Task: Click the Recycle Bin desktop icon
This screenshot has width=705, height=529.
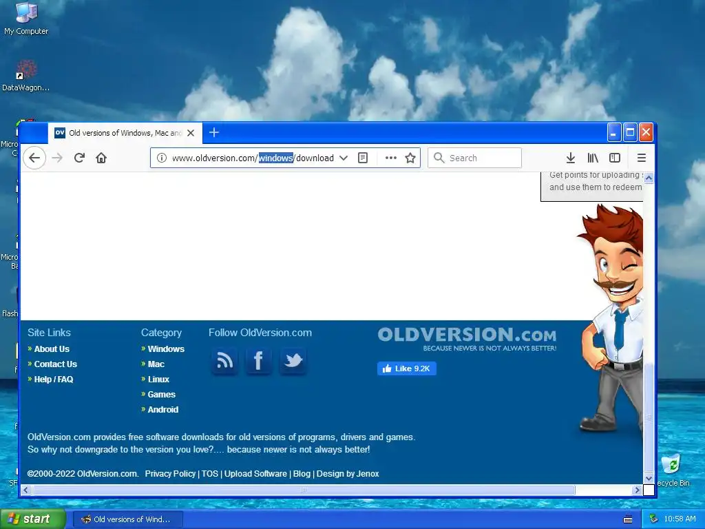Action: [x=673, y=470]
